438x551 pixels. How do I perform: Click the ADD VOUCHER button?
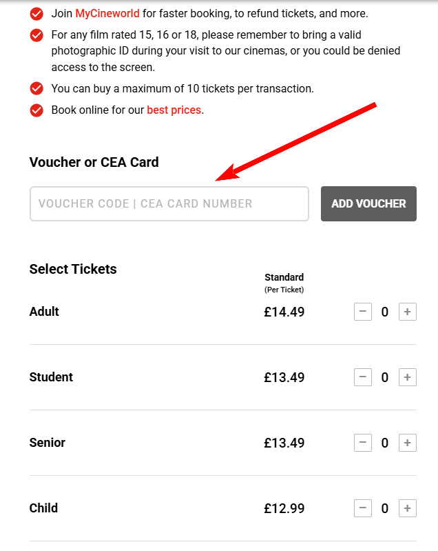368,203
